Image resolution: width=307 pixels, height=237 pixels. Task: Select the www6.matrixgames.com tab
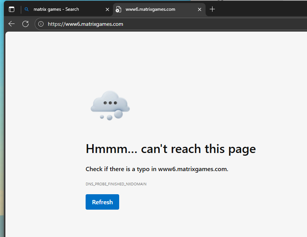pyautogui.click(x=159, y=9)
